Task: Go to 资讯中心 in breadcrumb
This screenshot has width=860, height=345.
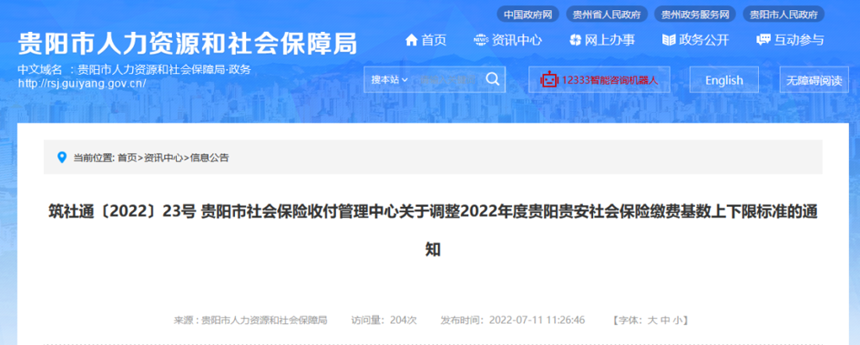Action: tap(163, 158)
